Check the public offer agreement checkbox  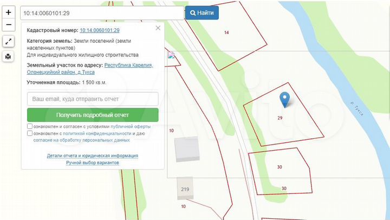pos(30,126)
